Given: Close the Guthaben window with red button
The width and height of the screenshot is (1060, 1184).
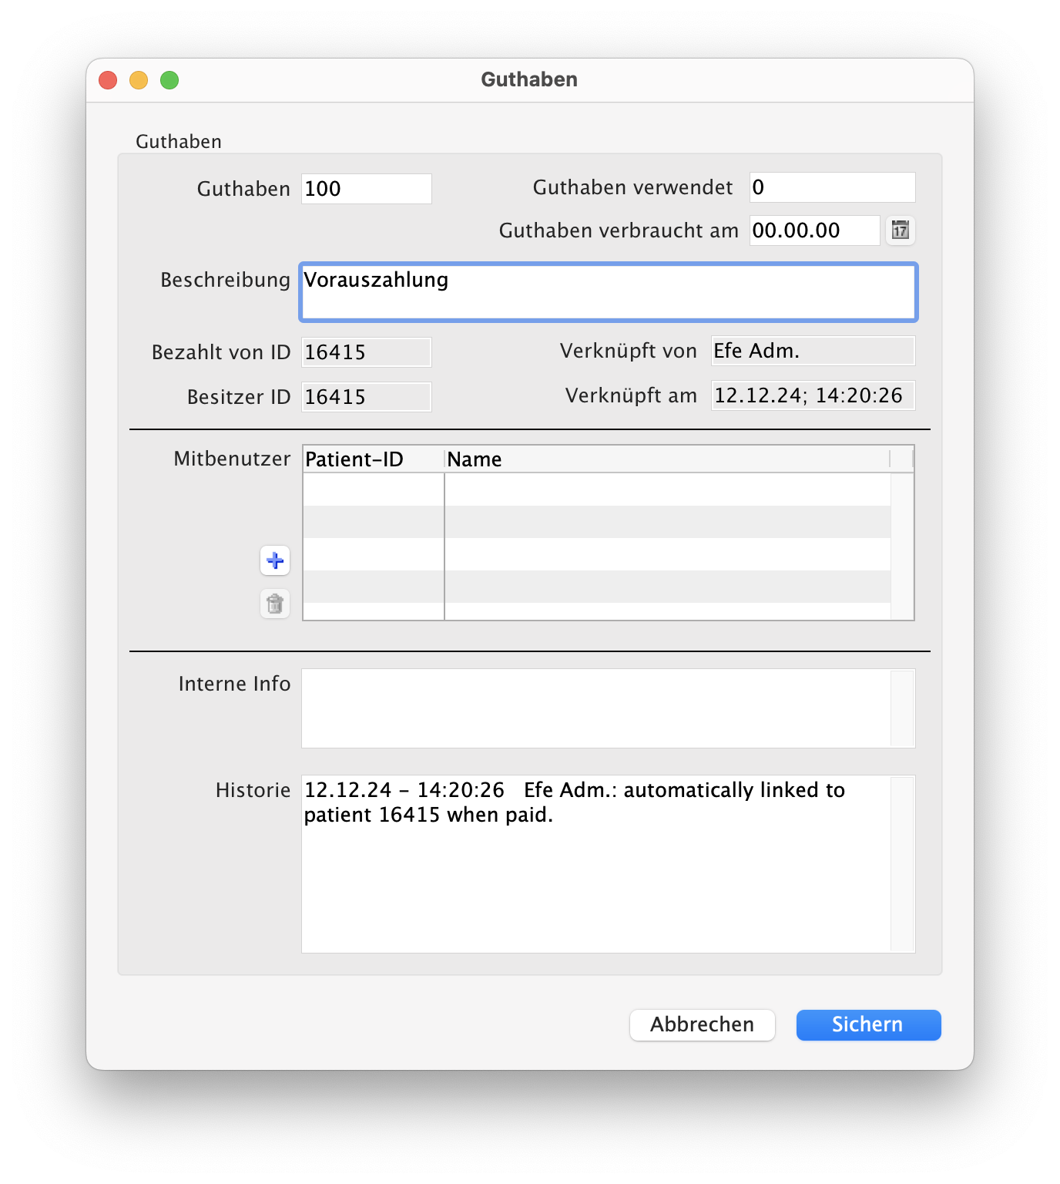Looking at the screenshot, I should point(108,80).
